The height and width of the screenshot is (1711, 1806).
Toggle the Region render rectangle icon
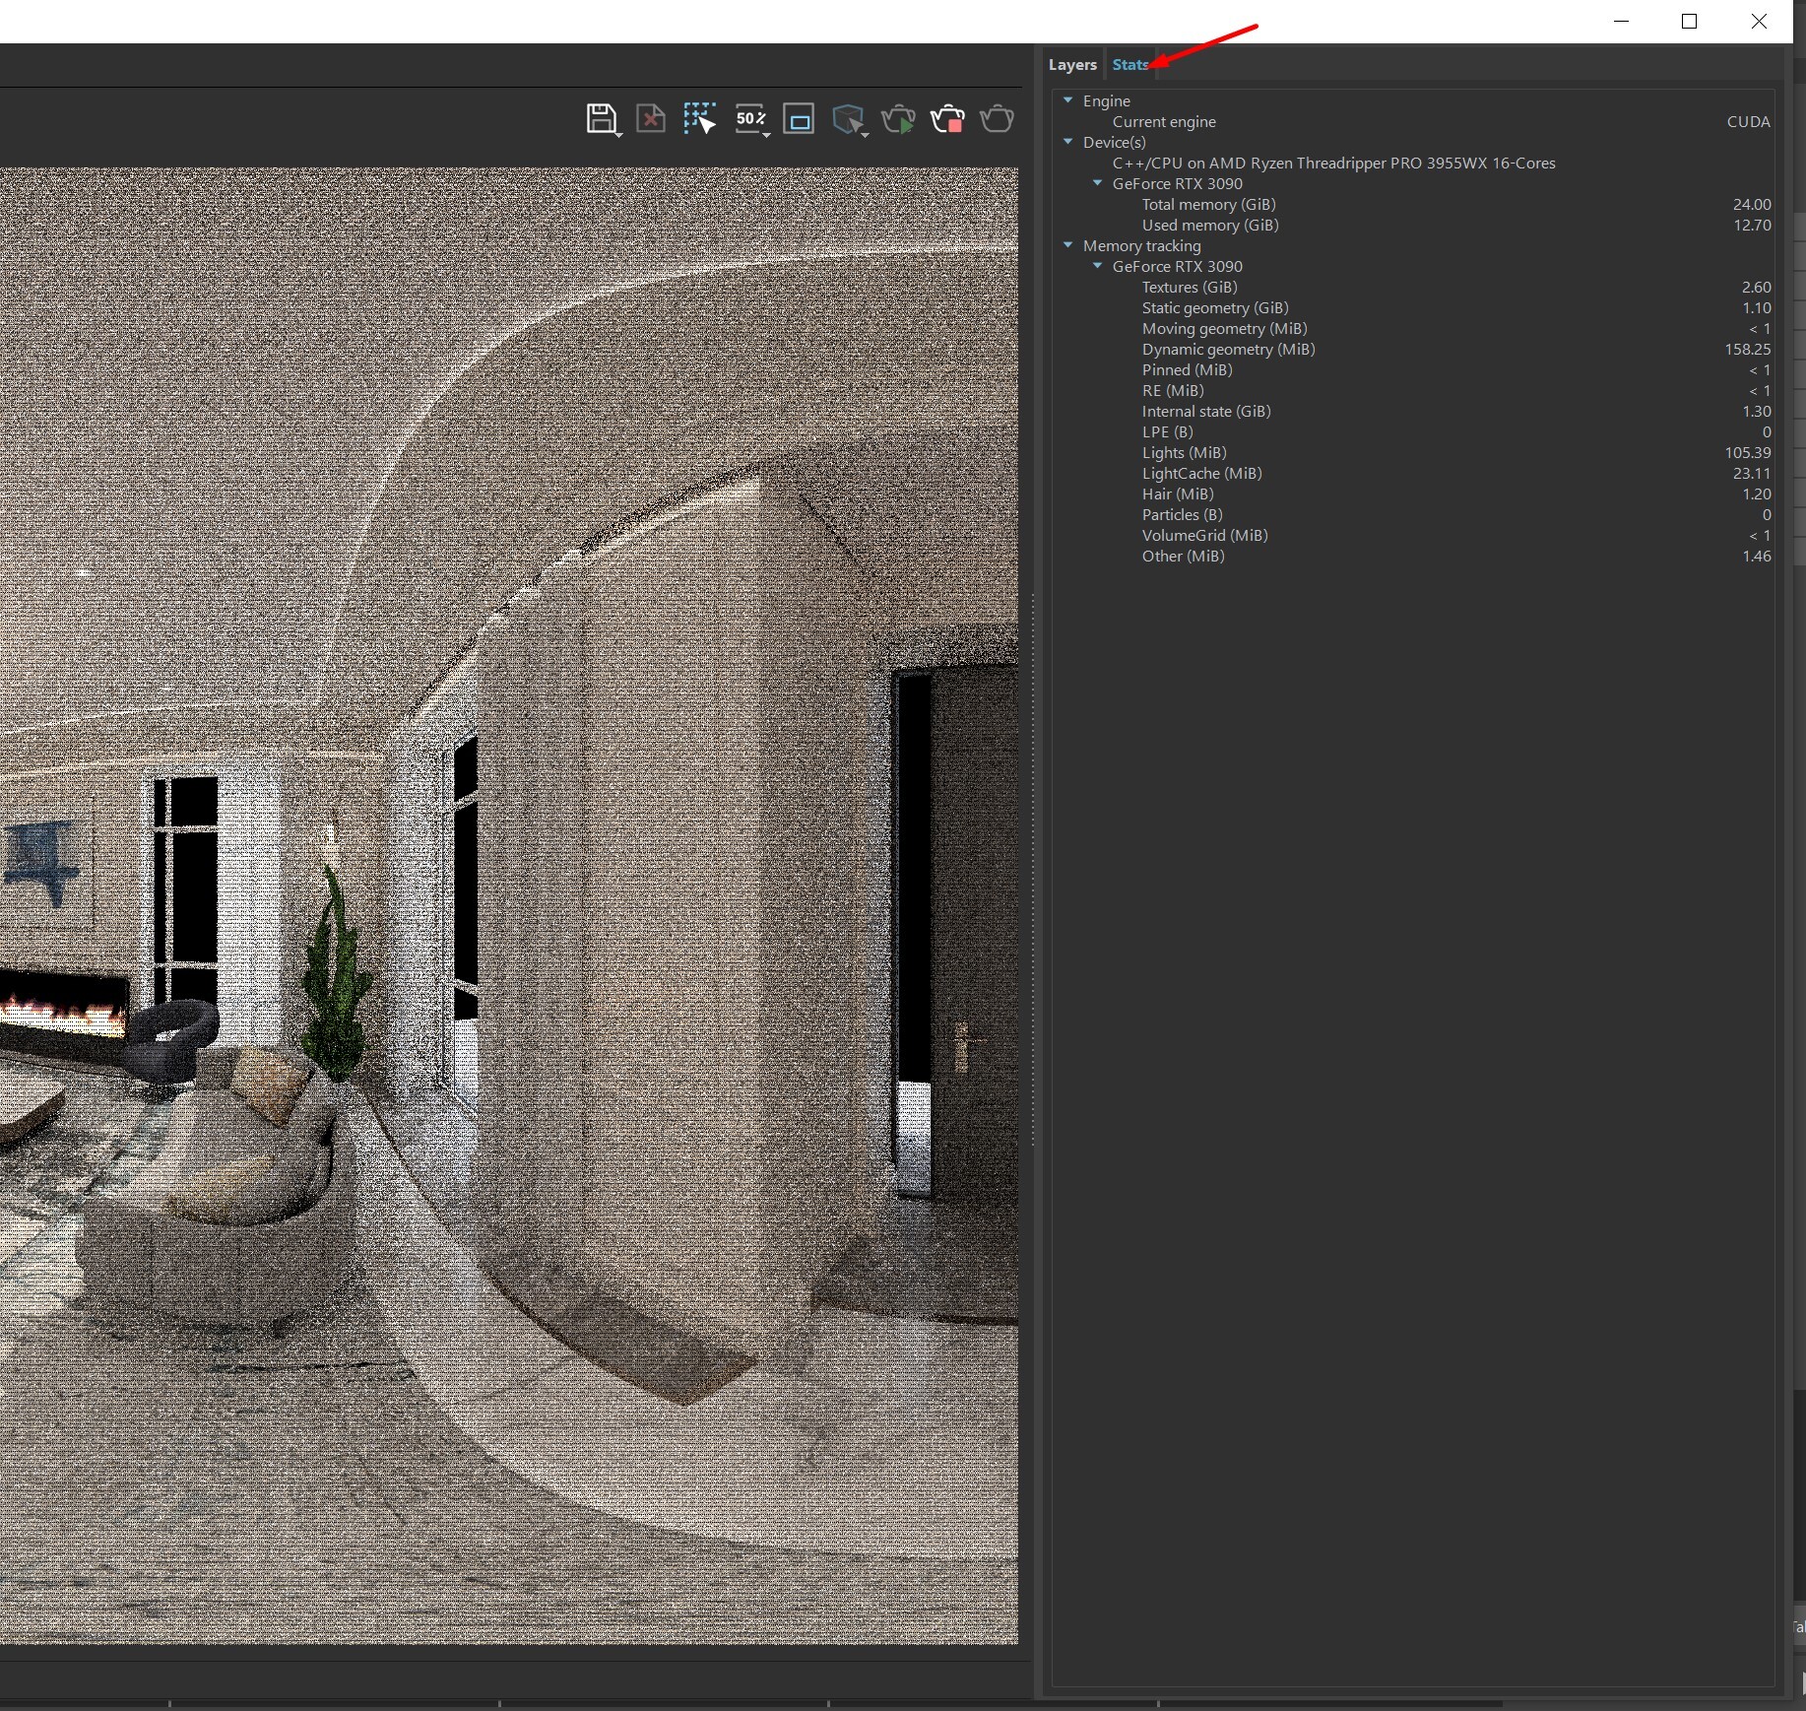point(799,119)
